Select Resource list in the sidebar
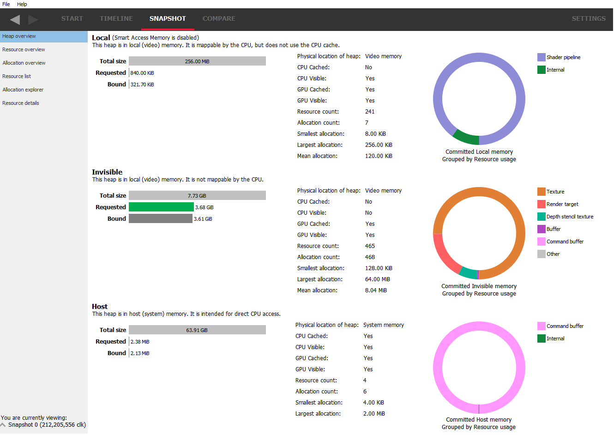614x435 pixels. 16,76
